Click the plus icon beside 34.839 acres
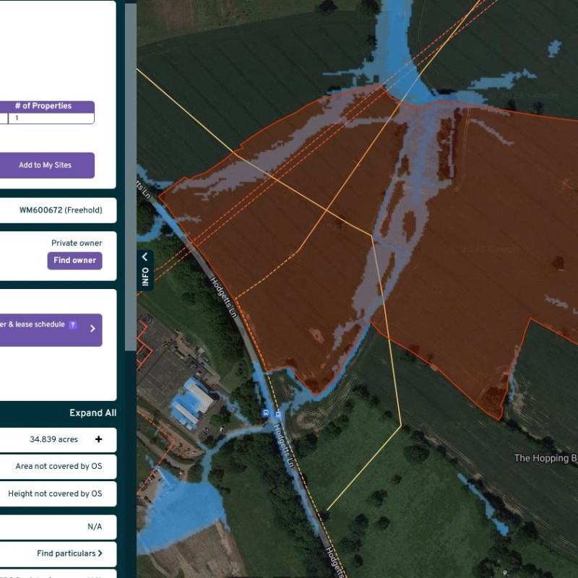Screen dimensions: 578x578 (98, 439)
